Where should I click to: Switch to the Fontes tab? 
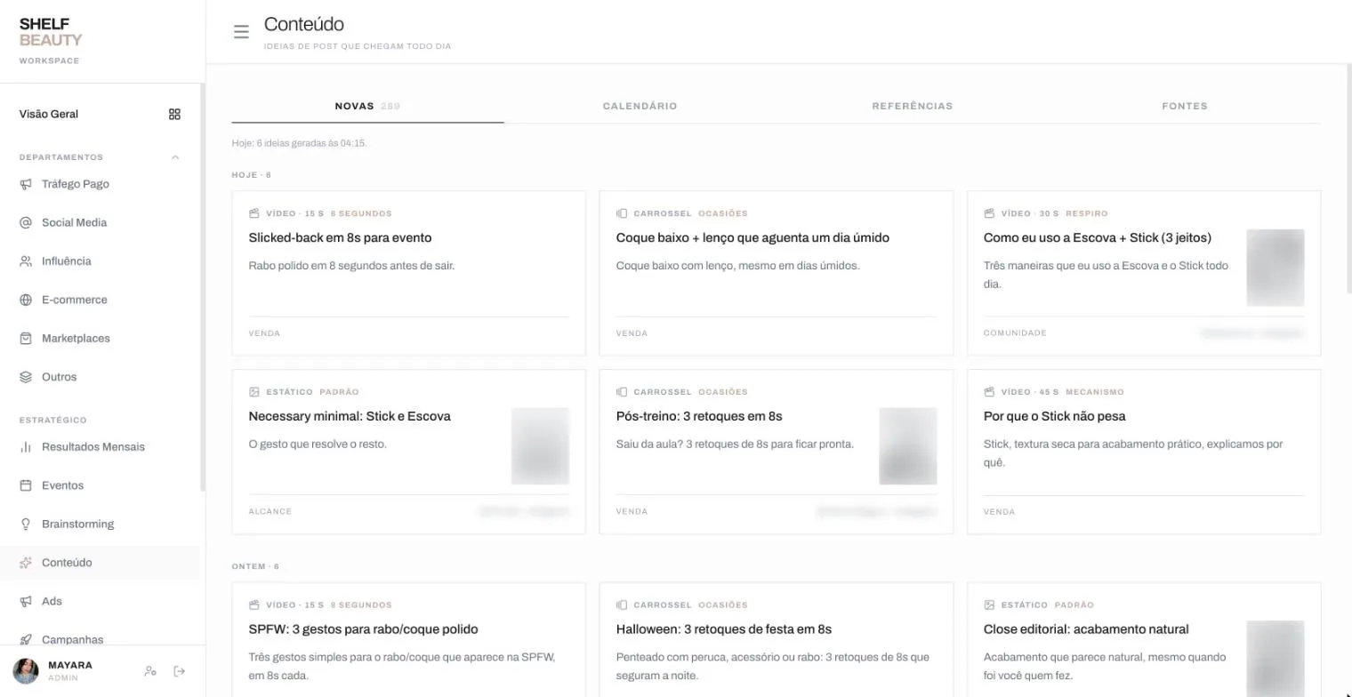pyautogui.click(x=1184, y=106)
